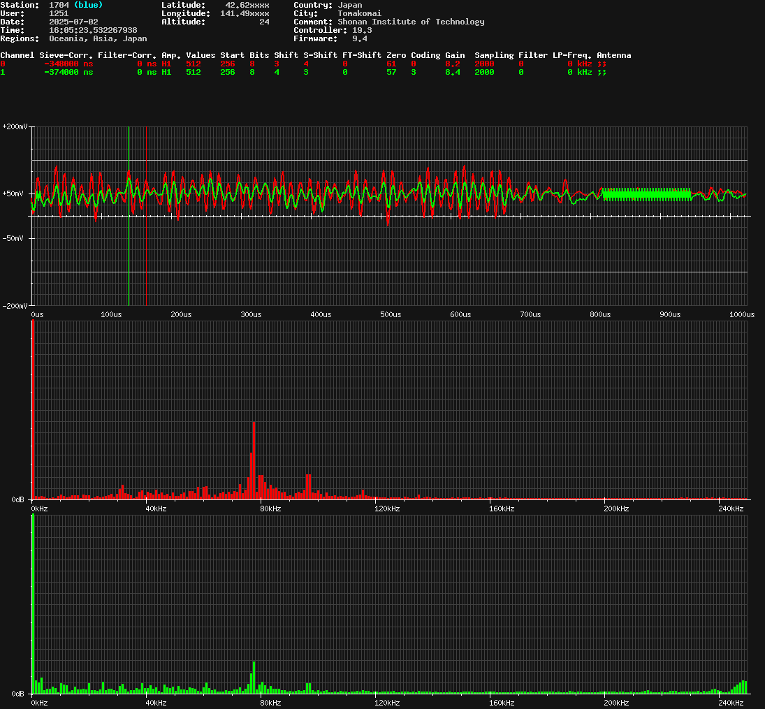Screen dimensions: 765x709
Task: Click the red channel gain value 8.2
Action: pos(453,64)
